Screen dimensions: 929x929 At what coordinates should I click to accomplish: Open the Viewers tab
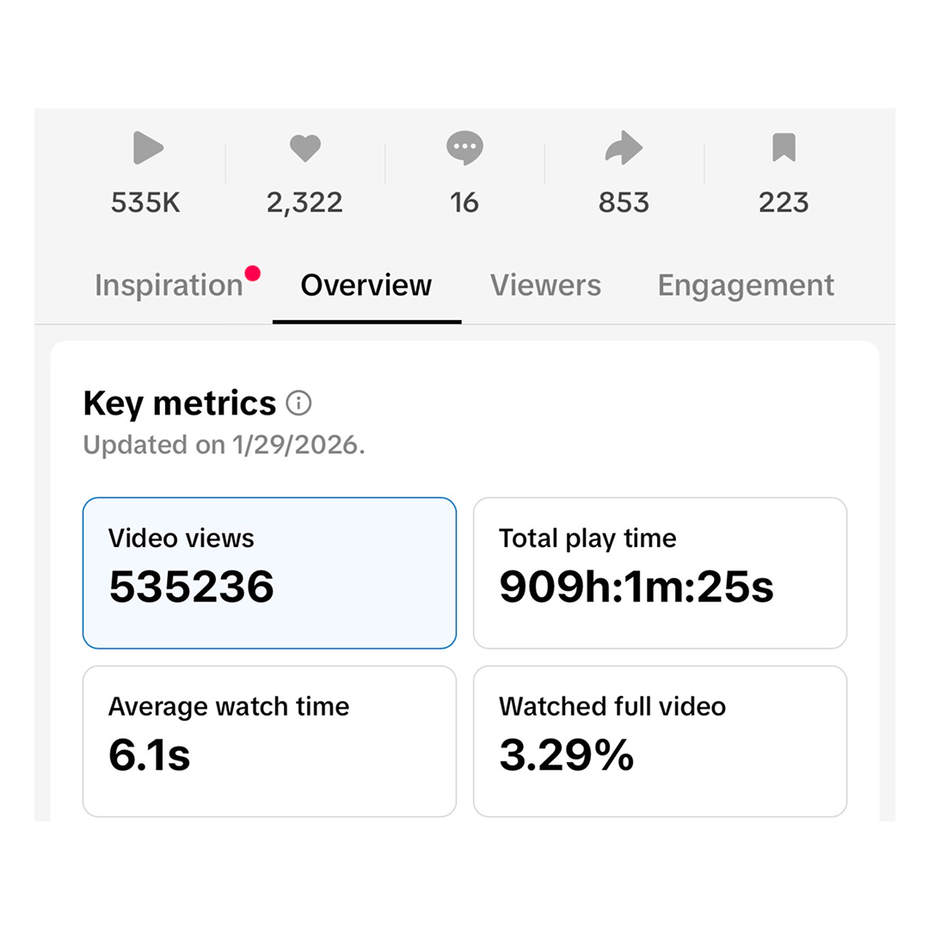545,286
